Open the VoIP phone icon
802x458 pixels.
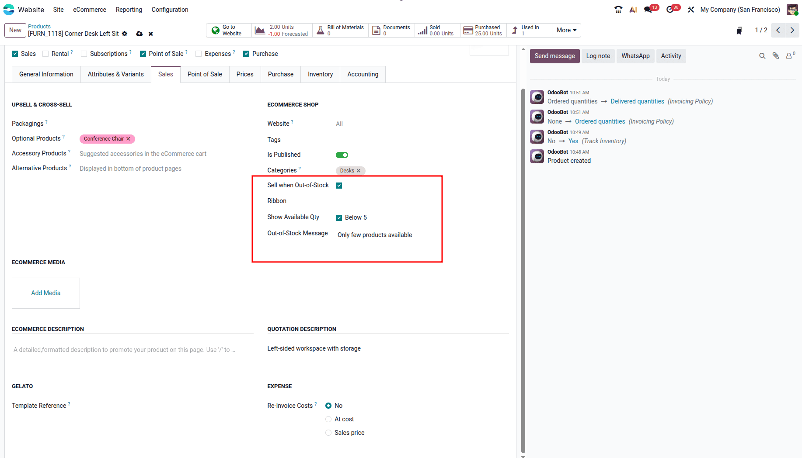(618, 10)
